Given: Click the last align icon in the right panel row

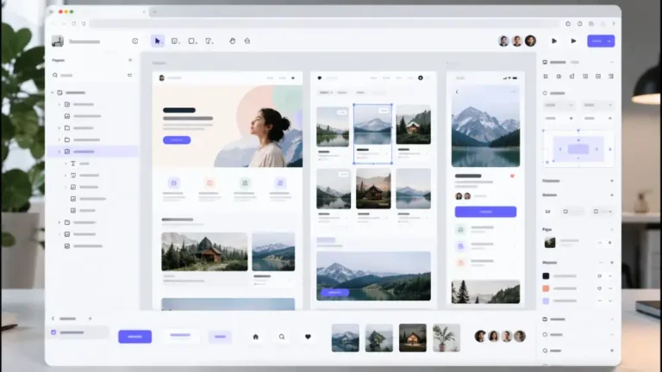Looking at the screenshot, I should 611,77.
